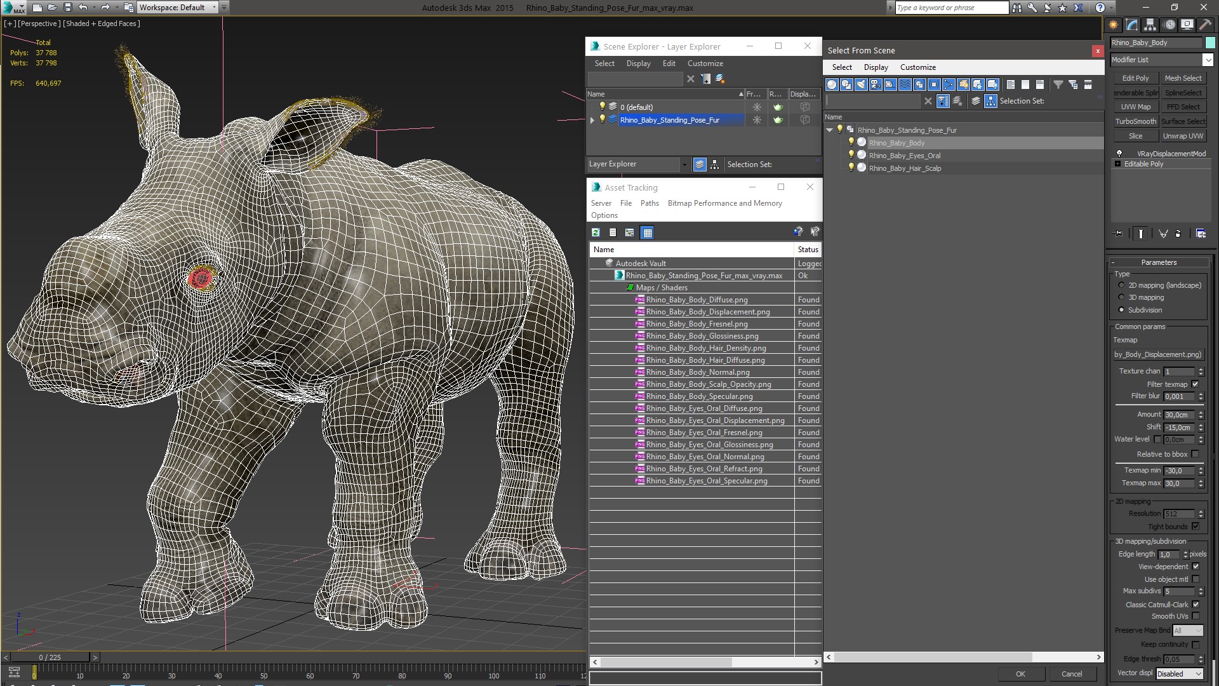
Task: Expand Rhino_Baby_Standing_Pose_Fur layer in Layer Explorer
Action: click(x=592, y=120)
